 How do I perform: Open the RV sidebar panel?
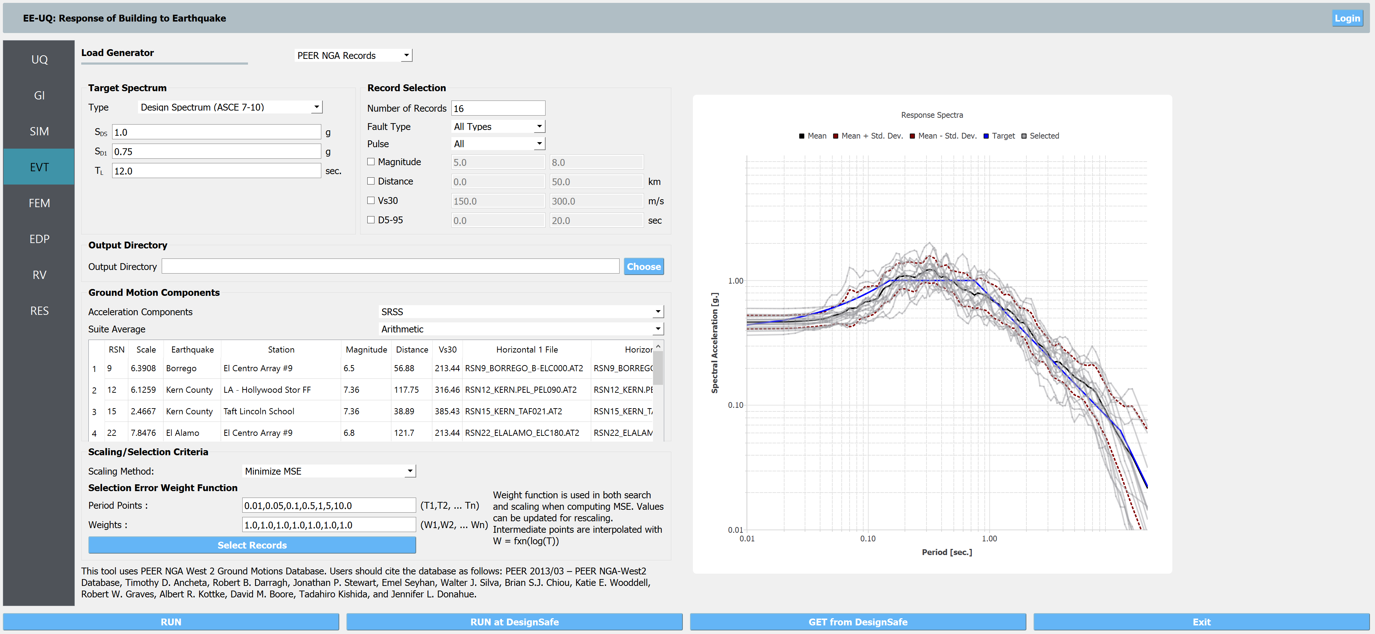click(39, 275)
